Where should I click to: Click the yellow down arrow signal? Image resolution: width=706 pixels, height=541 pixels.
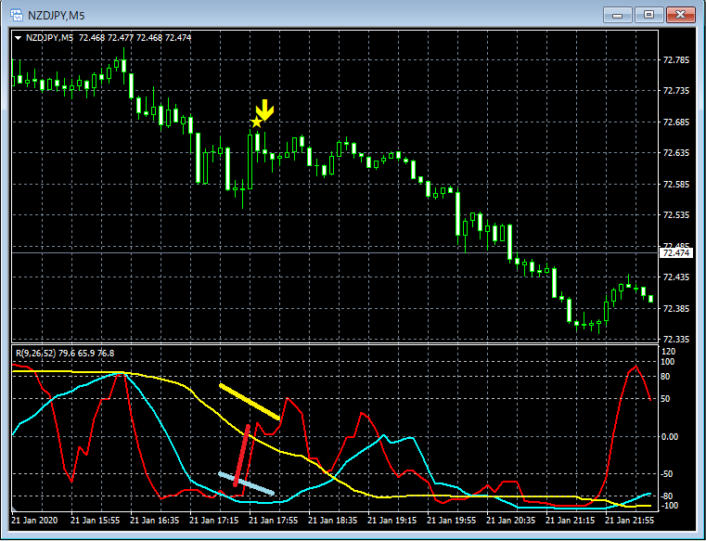point(264,109)
